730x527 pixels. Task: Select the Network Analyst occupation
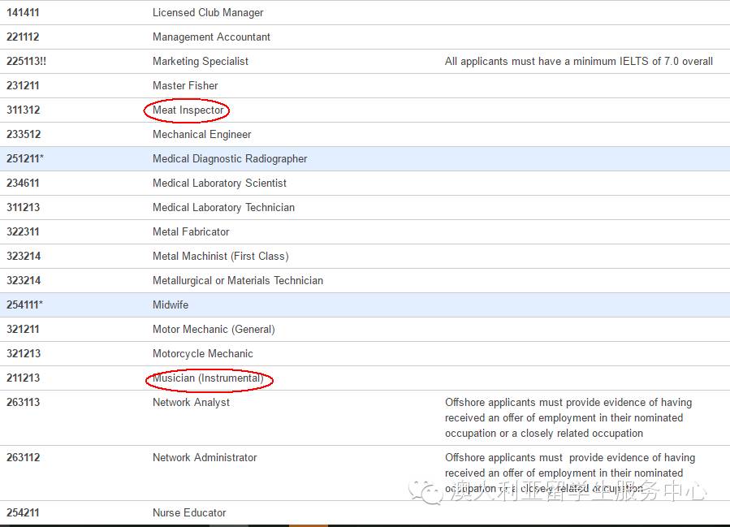pyautogui.click(x=192, y=402)
